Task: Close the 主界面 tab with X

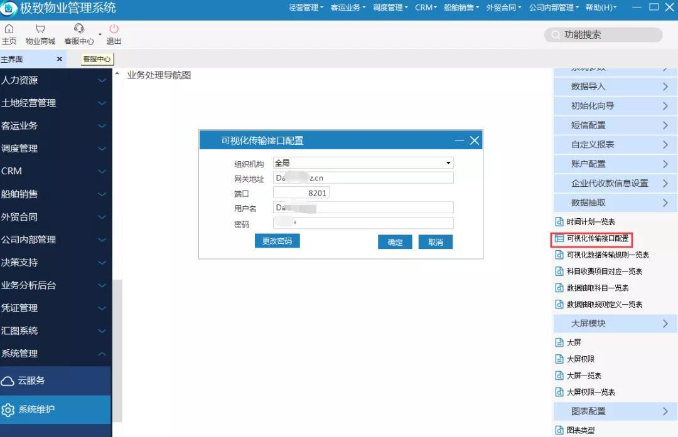Action: point(59,59)
